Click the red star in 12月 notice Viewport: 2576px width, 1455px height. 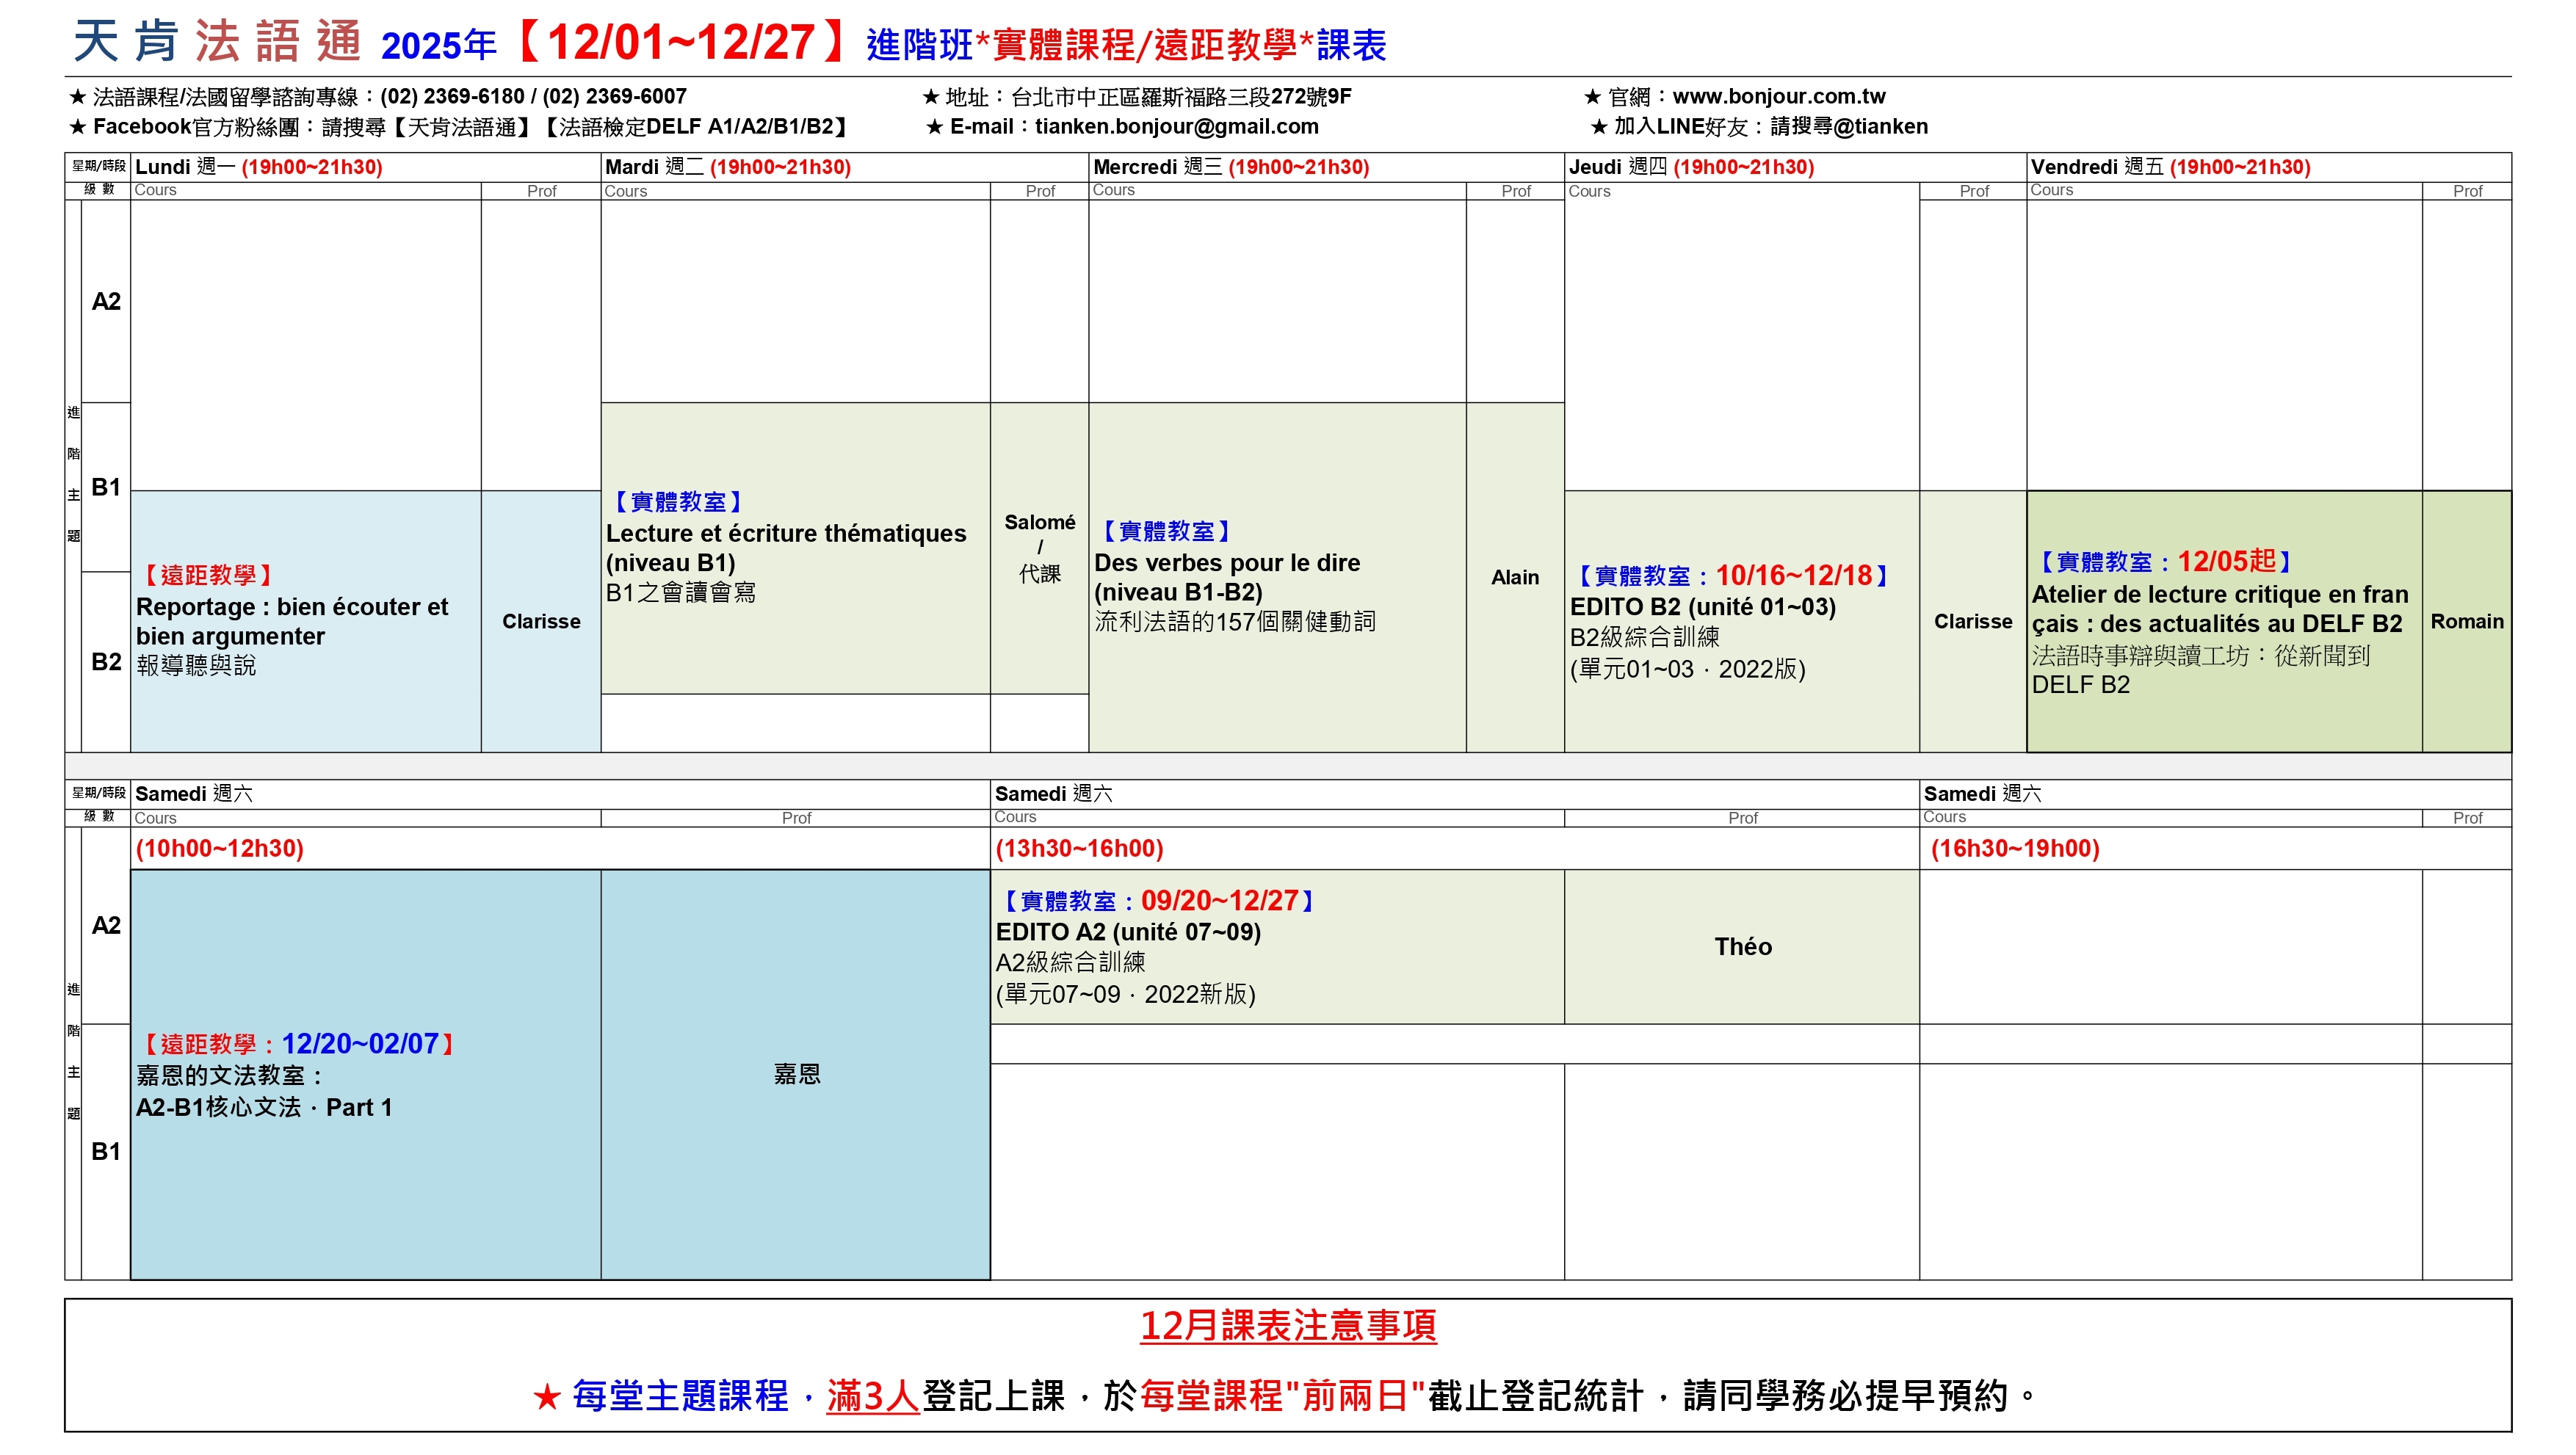[546, 1397]
